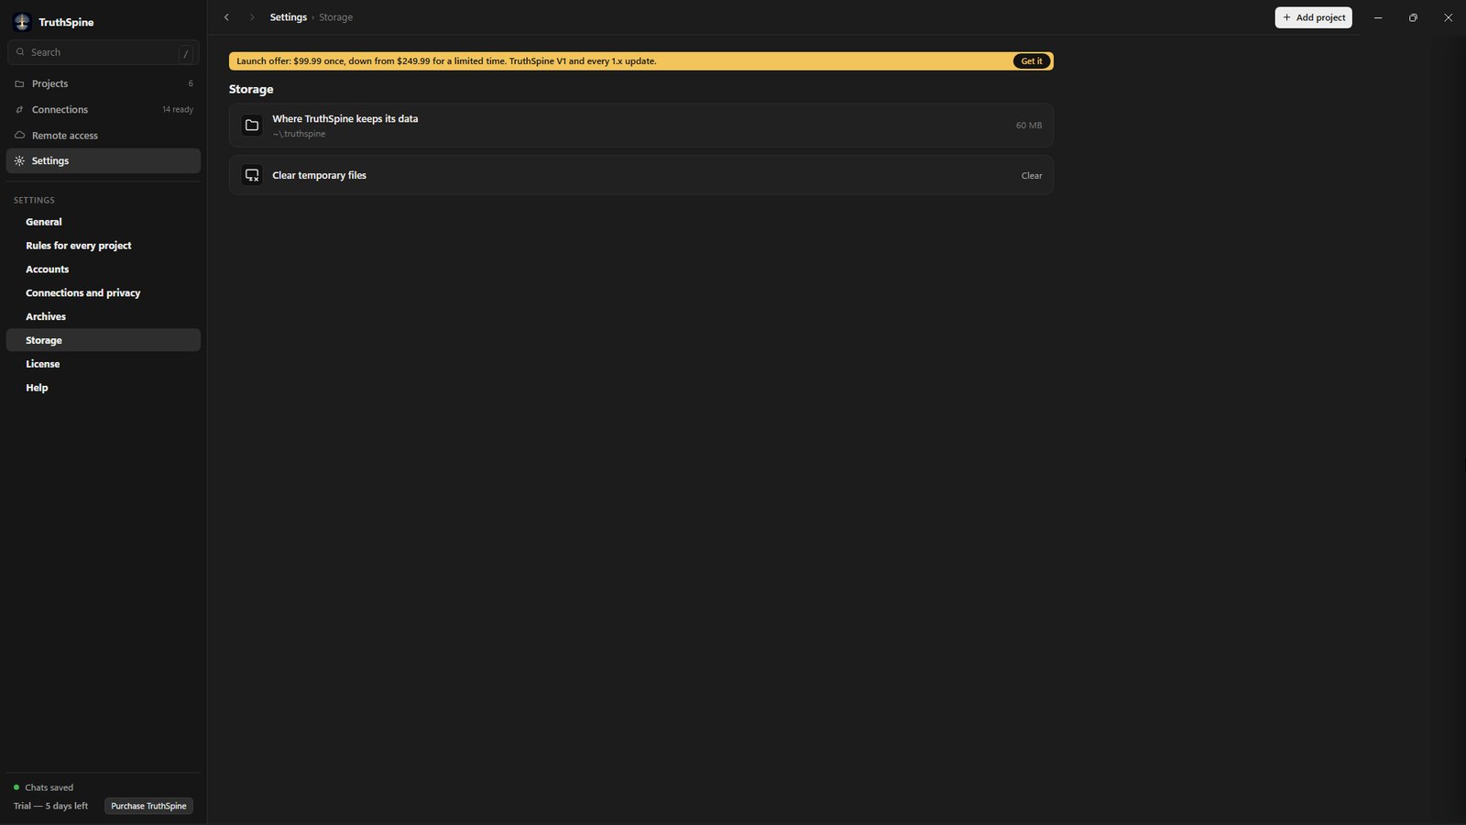Click the SETTINGS sidebar header label
This screenshot has height=825, width=1466.
[x=34, y=200]
